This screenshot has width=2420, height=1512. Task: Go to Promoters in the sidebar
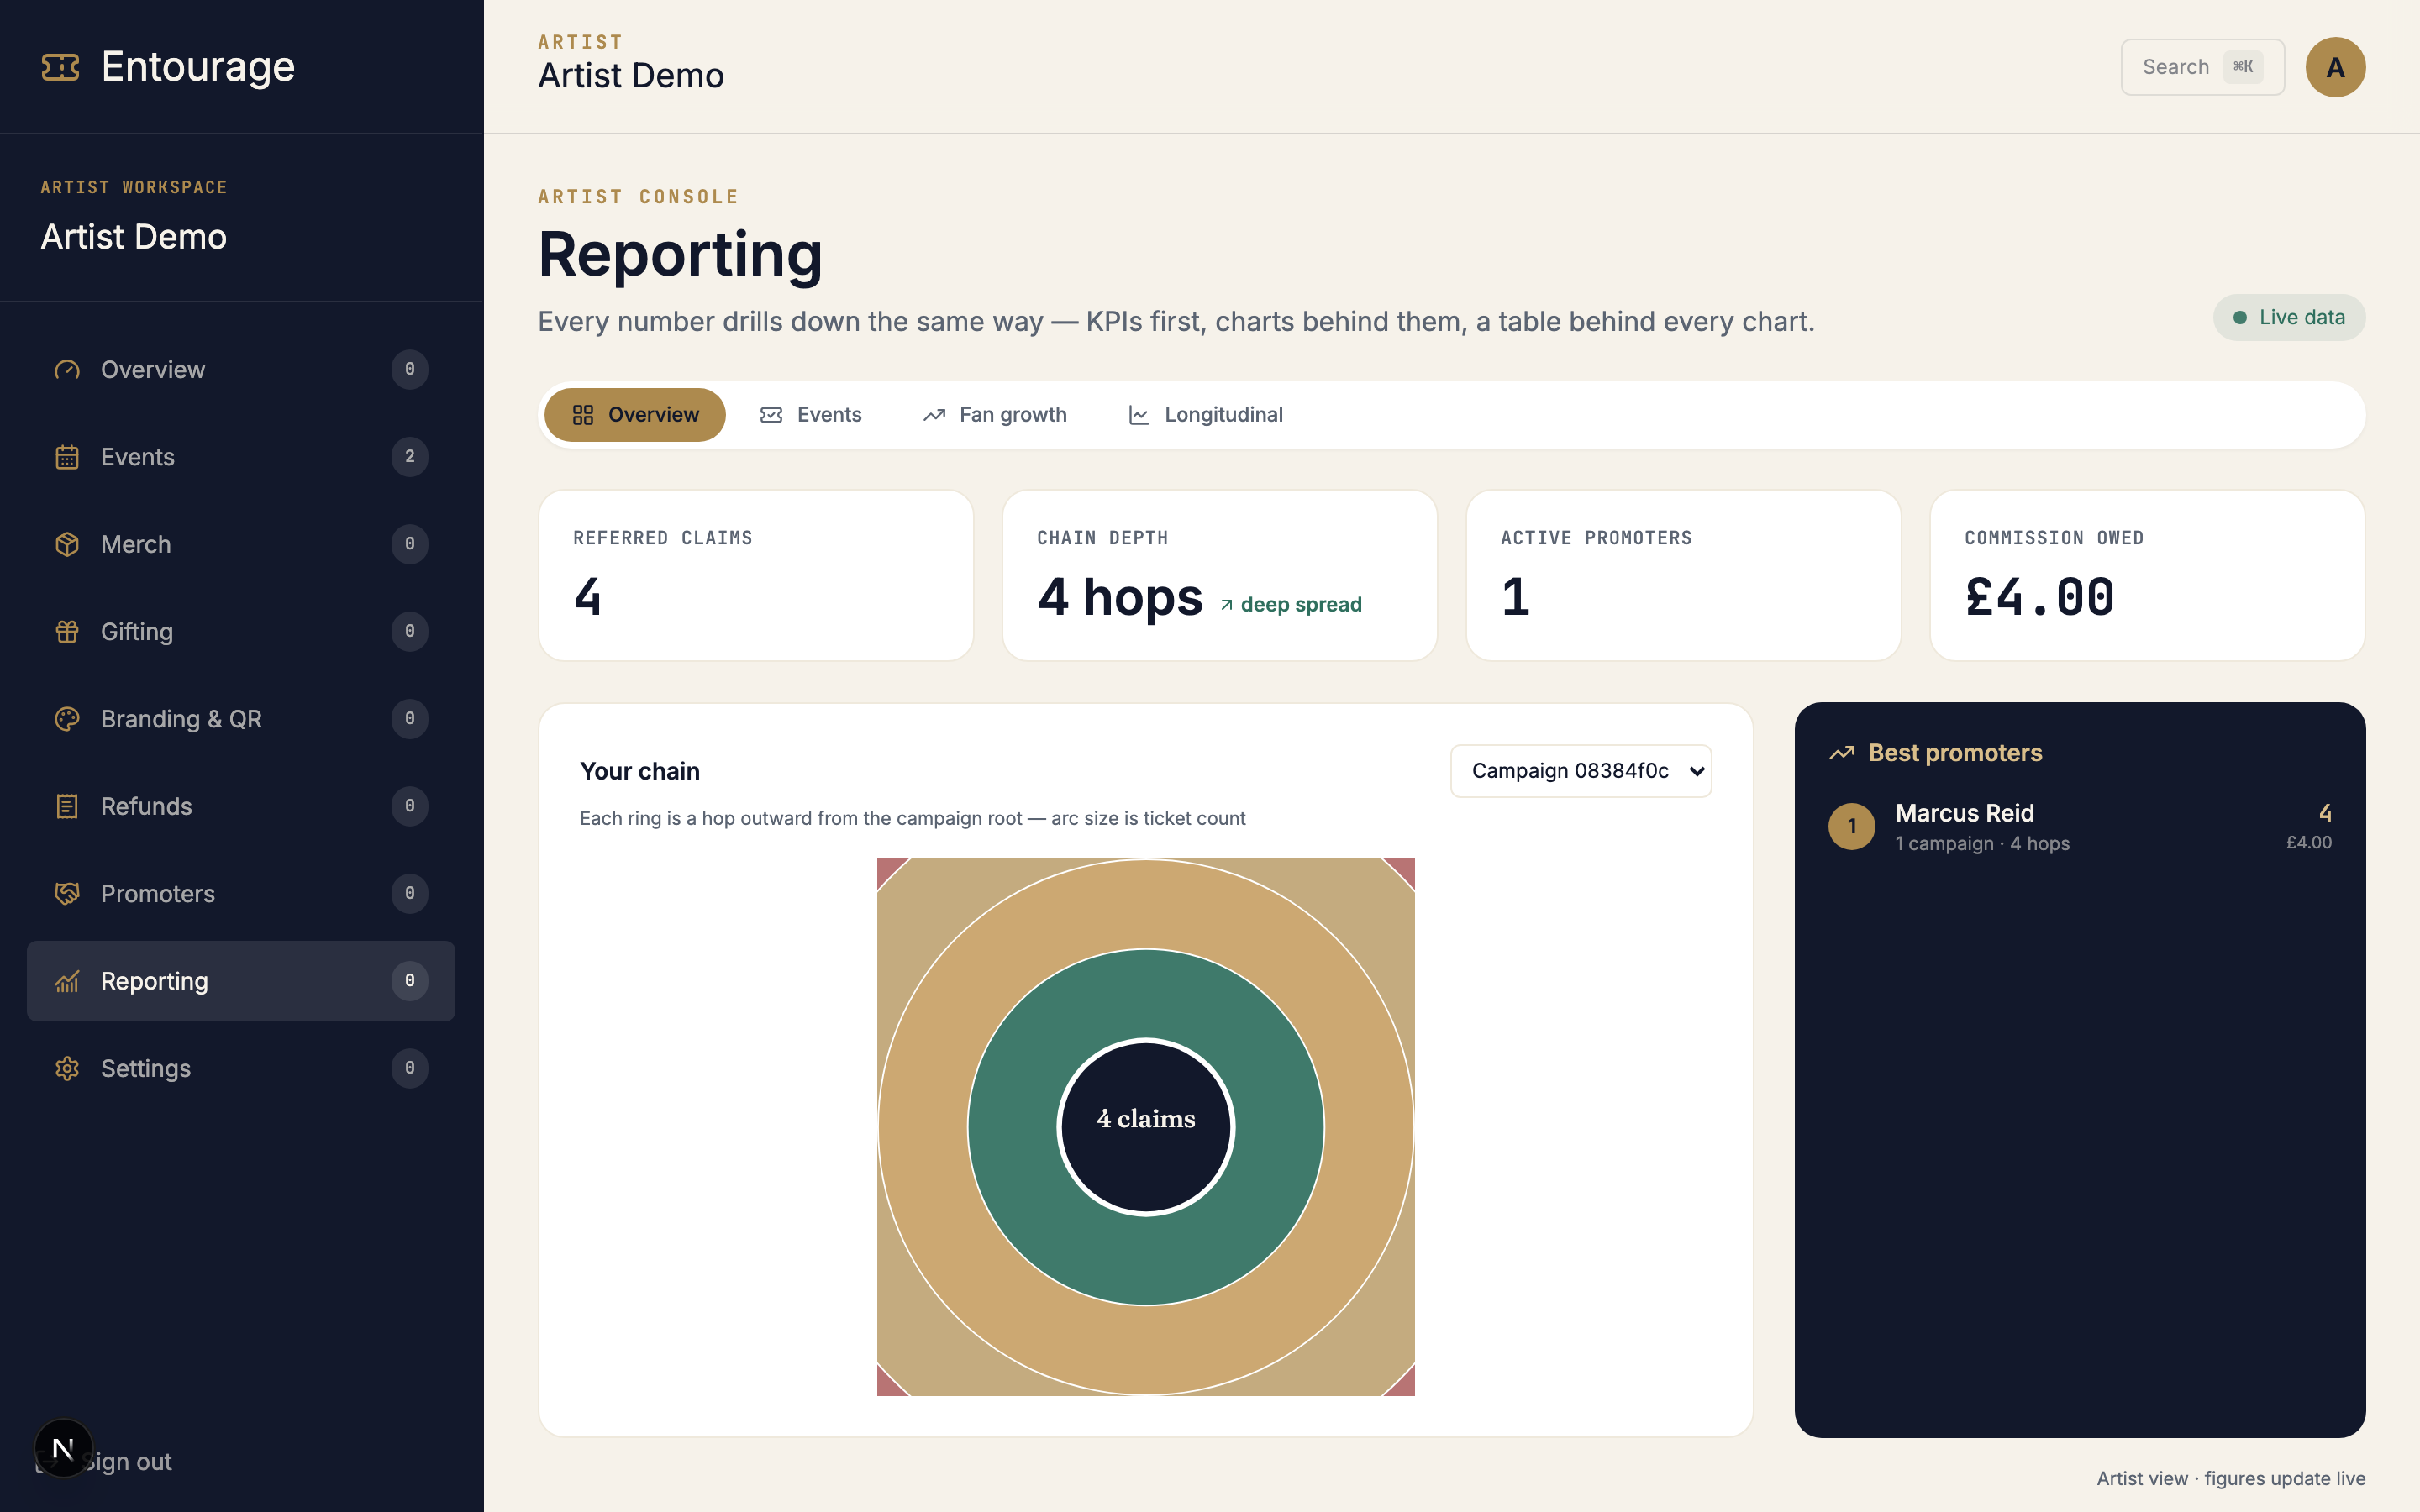pos(241,894)
